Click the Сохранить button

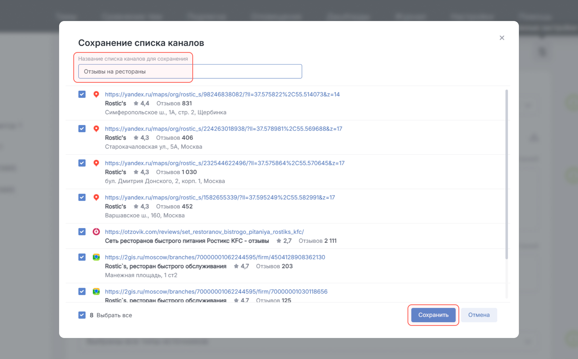pyautogui.click(x=433, y=315)
